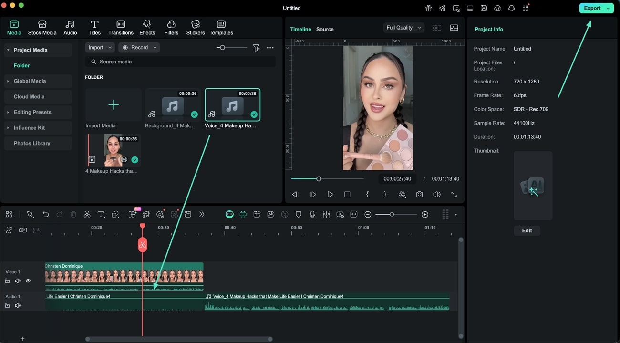
Task: Click the filter icon in media panel
Action: click(257, 48)
